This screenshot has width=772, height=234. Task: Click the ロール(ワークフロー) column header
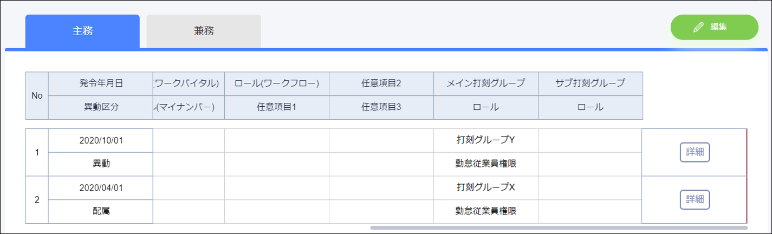276,83
